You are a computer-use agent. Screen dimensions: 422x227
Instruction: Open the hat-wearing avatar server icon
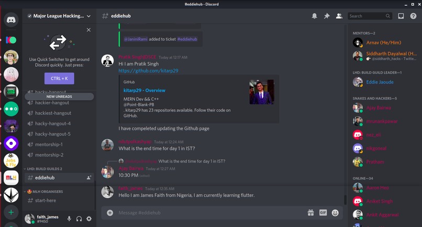11,57
